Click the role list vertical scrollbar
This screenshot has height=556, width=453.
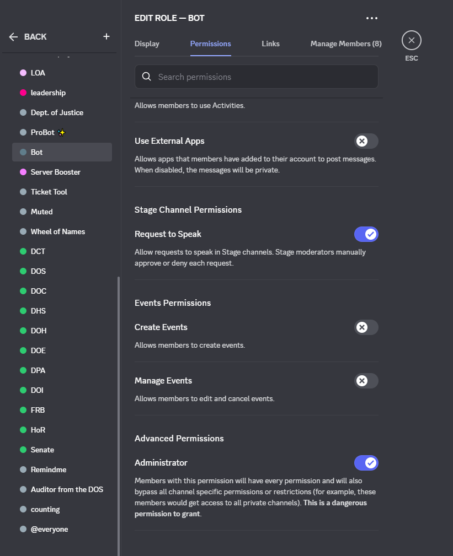click(118, 413)
